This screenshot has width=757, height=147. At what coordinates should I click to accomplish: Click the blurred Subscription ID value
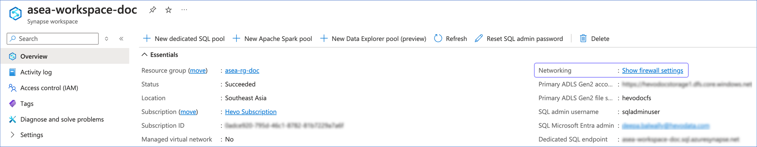284,126
